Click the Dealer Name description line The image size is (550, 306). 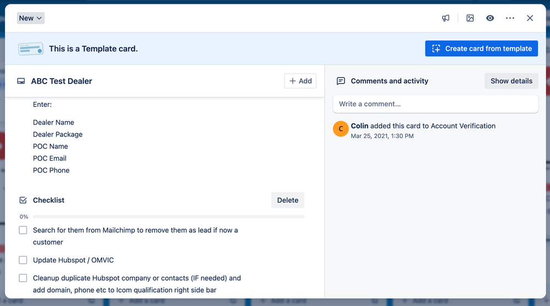click(x=53, y=122)
